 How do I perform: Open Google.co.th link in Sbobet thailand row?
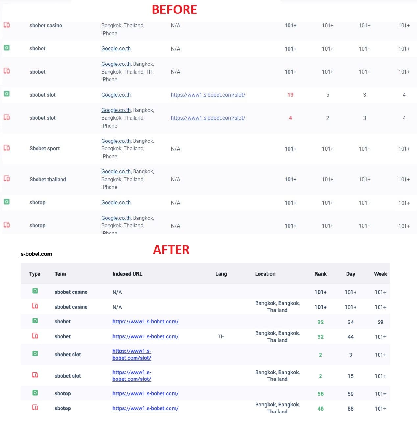point(116,172)
